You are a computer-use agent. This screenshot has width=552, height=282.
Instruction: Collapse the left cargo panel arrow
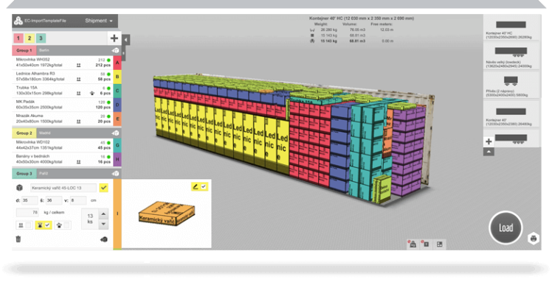[x=125, y=40]
